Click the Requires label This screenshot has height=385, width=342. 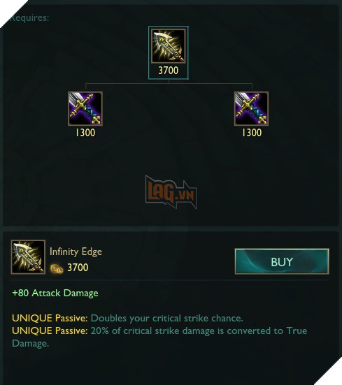(29, 18)
